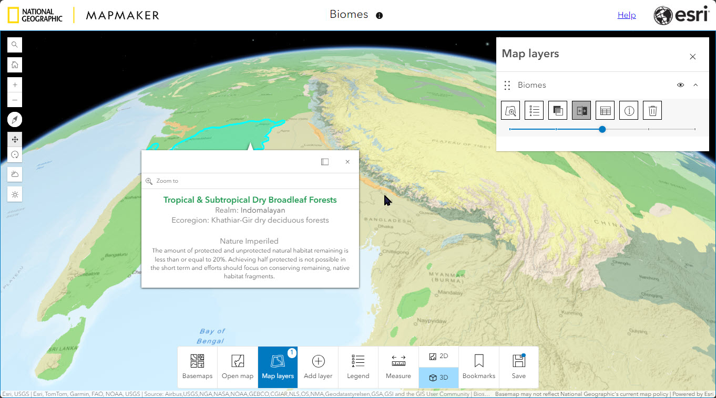The width and height of the screenshot is (716, 398).
Task: Open daylight settings with sun icon
Action: 14,194
